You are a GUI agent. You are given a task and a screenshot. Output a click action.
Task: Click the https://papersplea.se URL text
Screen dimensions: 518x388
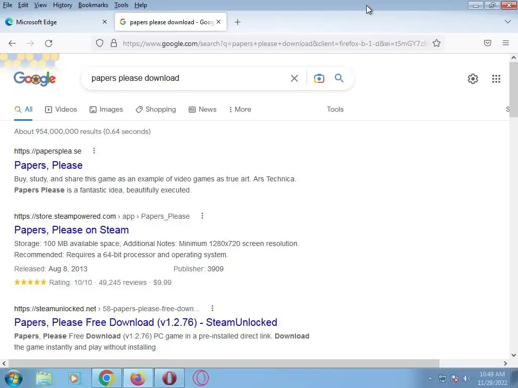click(x=48, y=151)
